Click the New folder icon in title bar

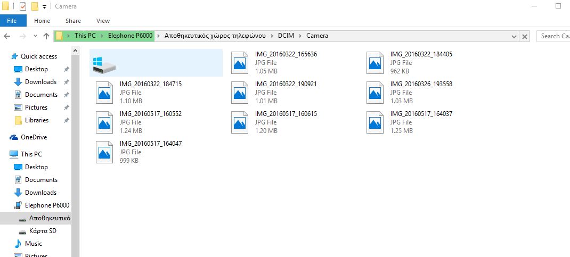[x=35, y=6]
